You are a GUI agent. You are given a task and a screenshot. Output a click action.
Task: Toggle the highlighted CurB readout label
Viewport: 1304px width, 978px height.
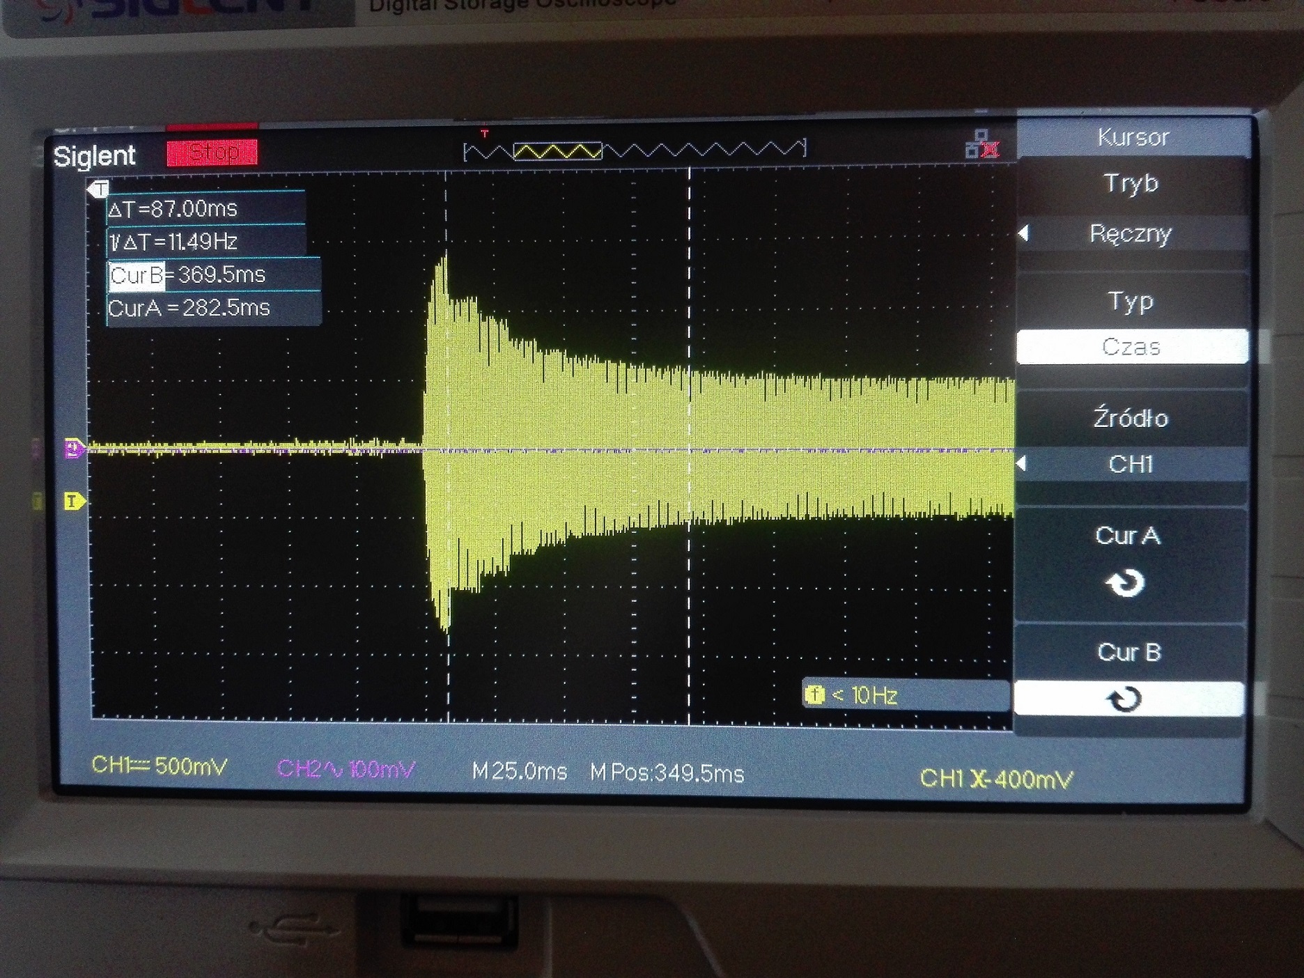137,275
